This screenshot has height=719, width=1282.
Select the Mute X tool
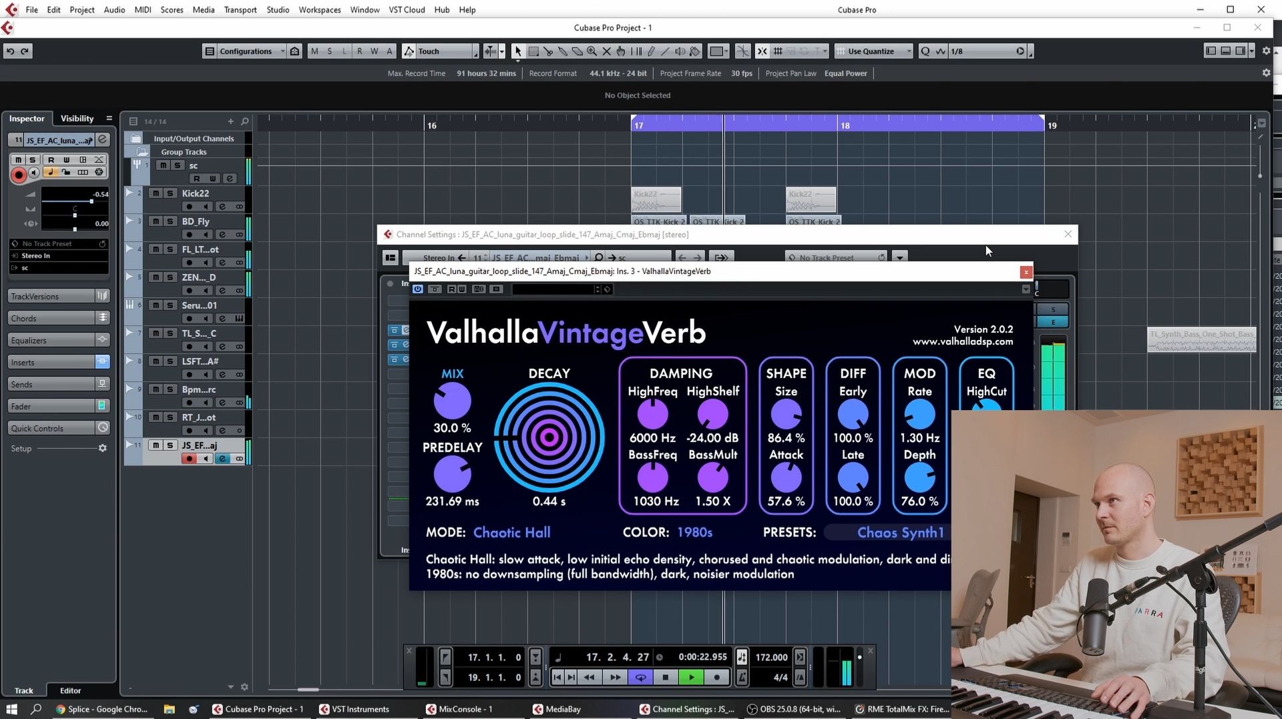click(607, 51)
